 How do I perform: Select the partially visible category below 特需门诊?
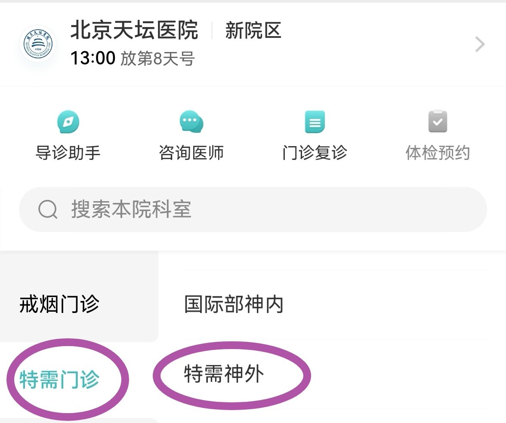[x=77, y=420]
